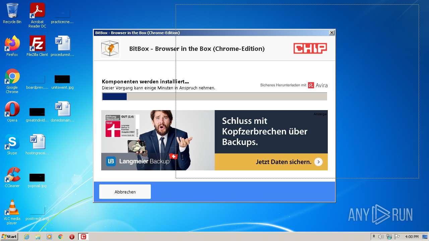Viewport: 429px width, 241px height.
Task: Open the donedomain Word document
Action: click(62, 112)
